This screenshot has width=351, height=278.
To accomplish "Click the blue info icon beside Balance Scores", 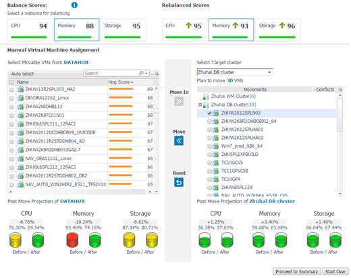I will pos(74,5).
